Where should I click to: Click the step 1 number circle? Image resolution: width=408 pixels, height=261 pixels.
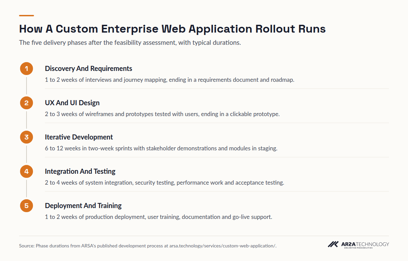pyautogui.click(x=27, y=69)
